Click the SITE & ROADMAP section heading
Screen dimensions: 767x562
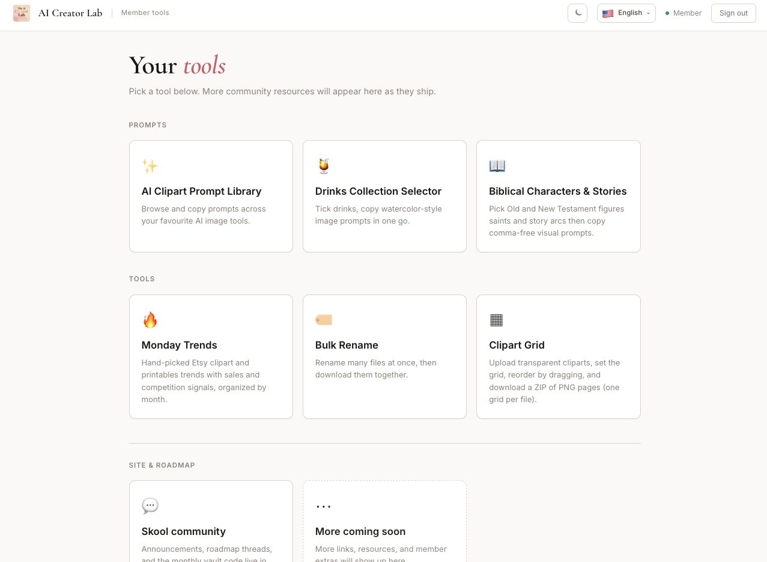(162, 465)
